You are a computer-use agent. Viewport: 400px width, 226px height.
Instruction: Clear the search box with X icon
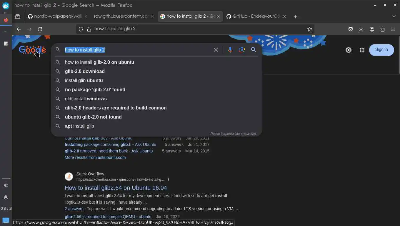216,50
